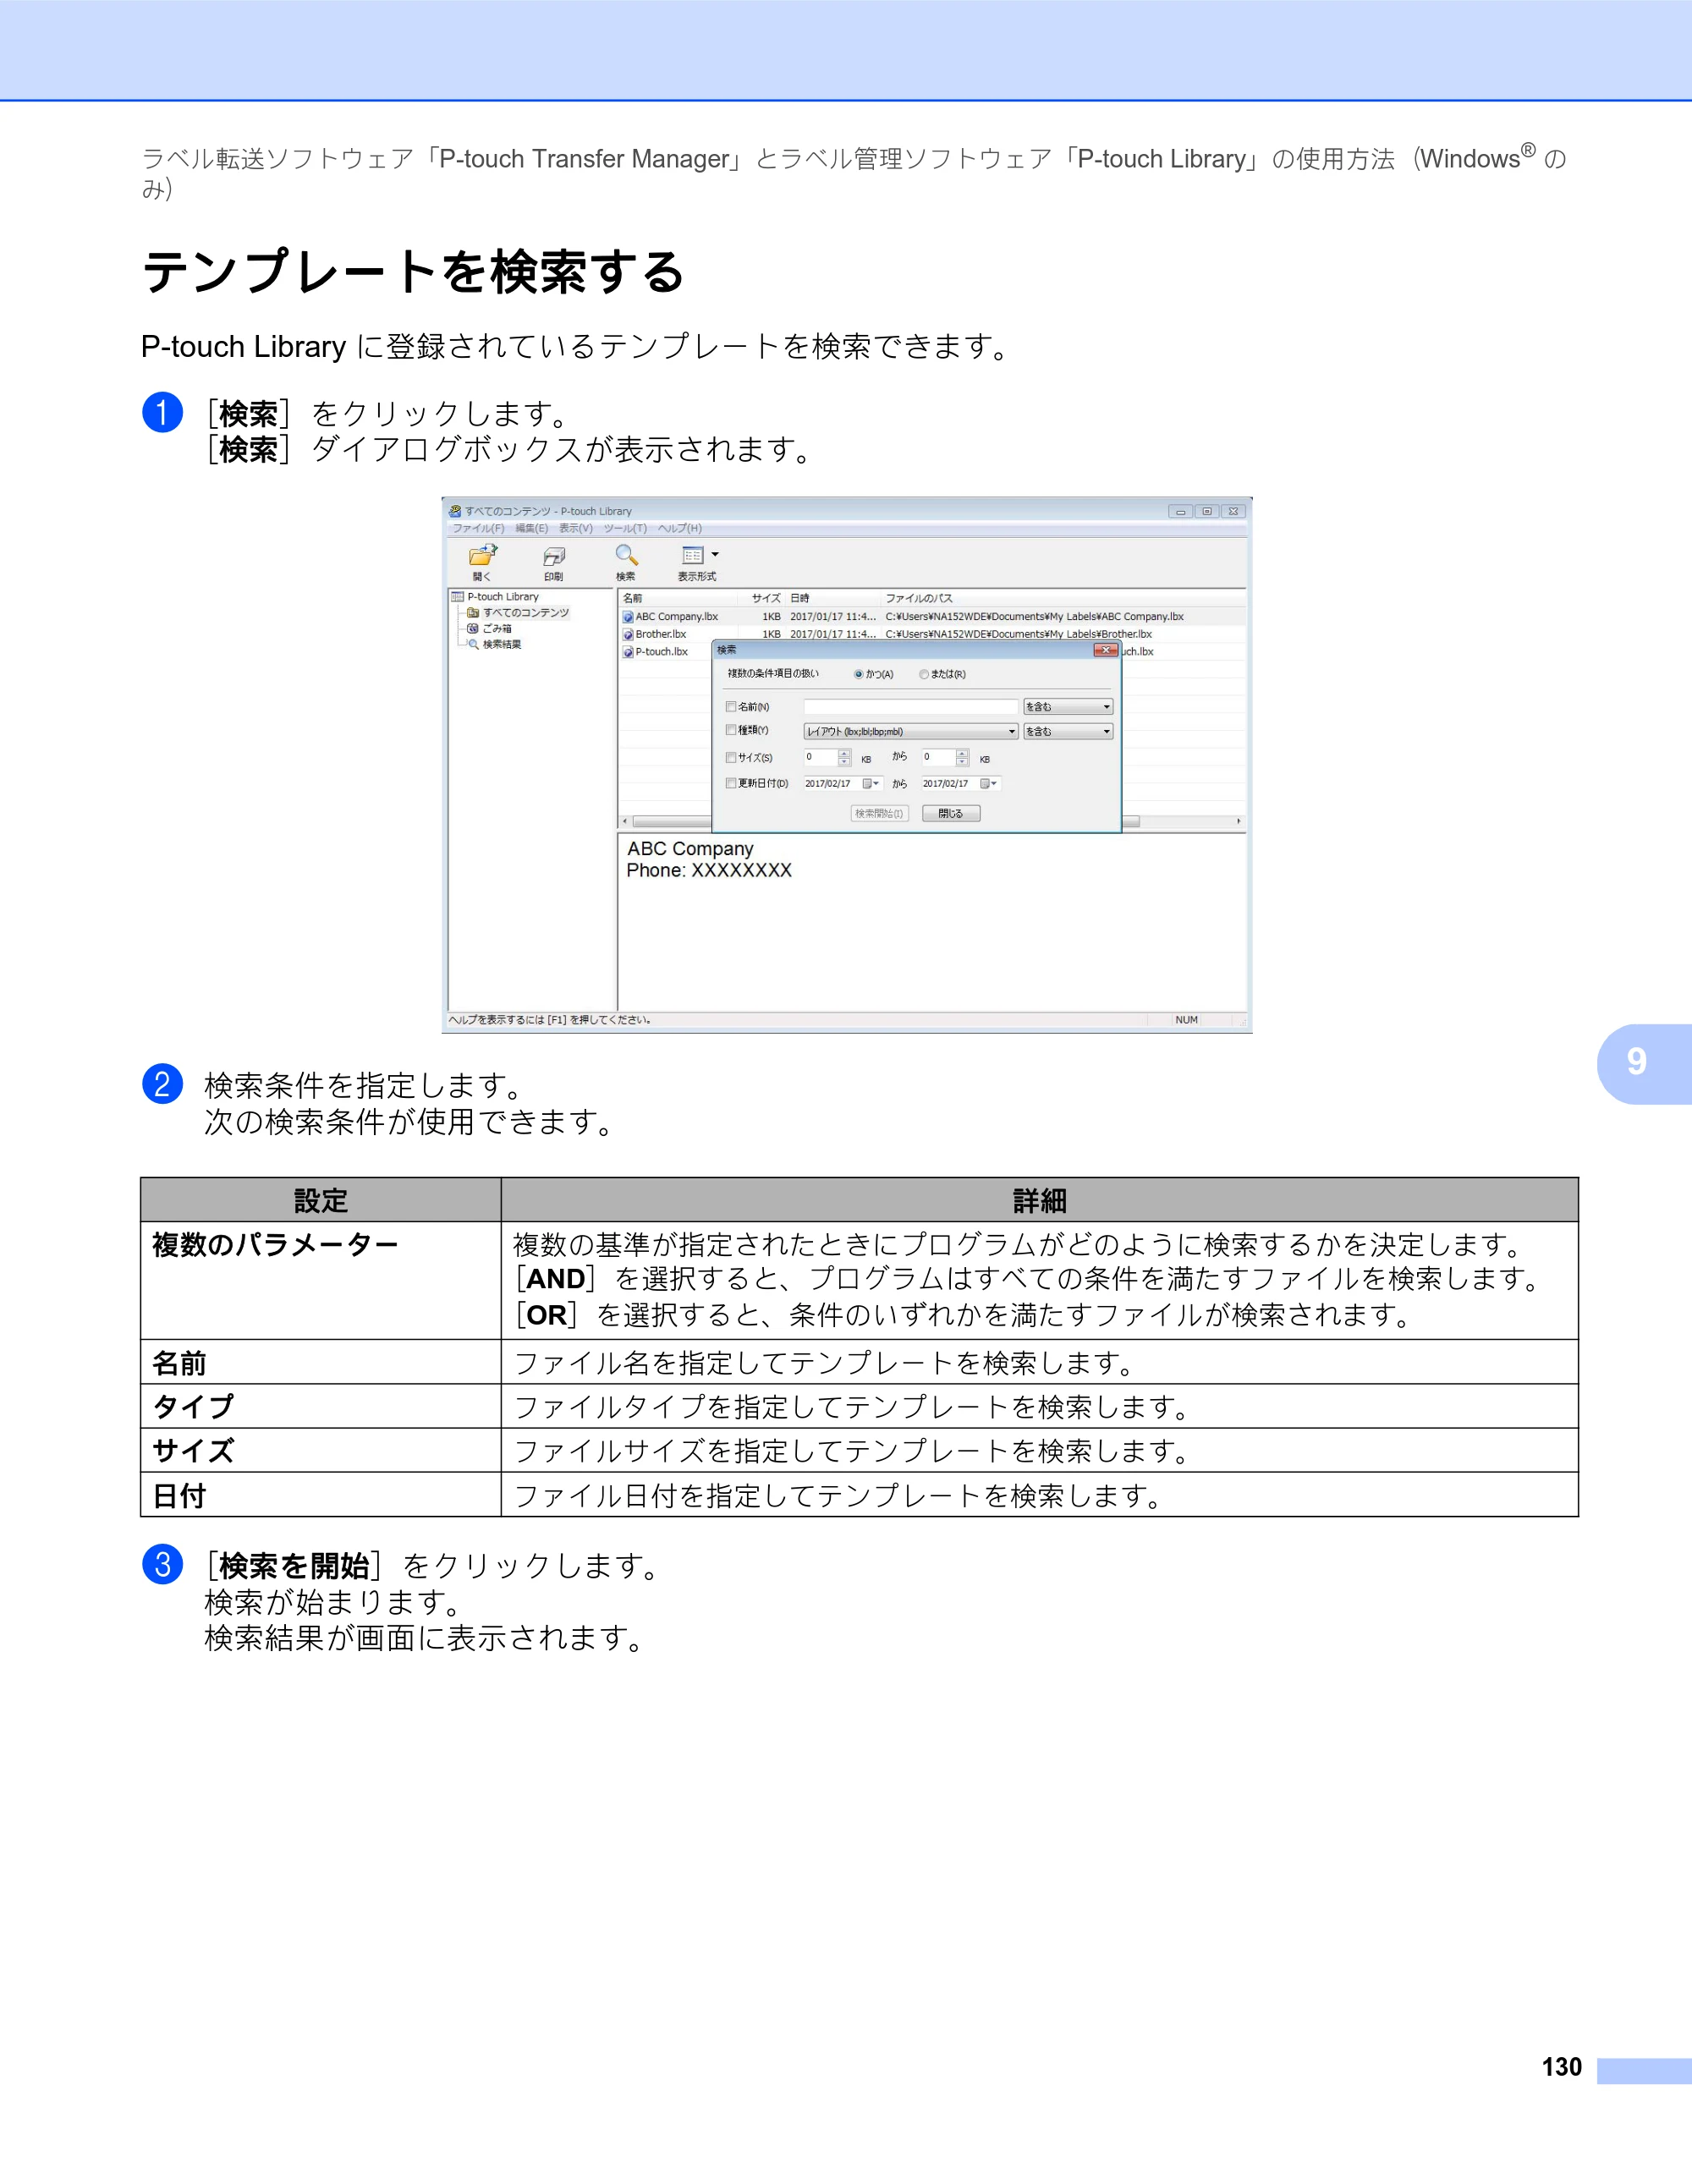1692x2184 pixels.
Task: Select the ごみ箱 trash tree item
Action: pyautogui.click(x=490, y=628)
